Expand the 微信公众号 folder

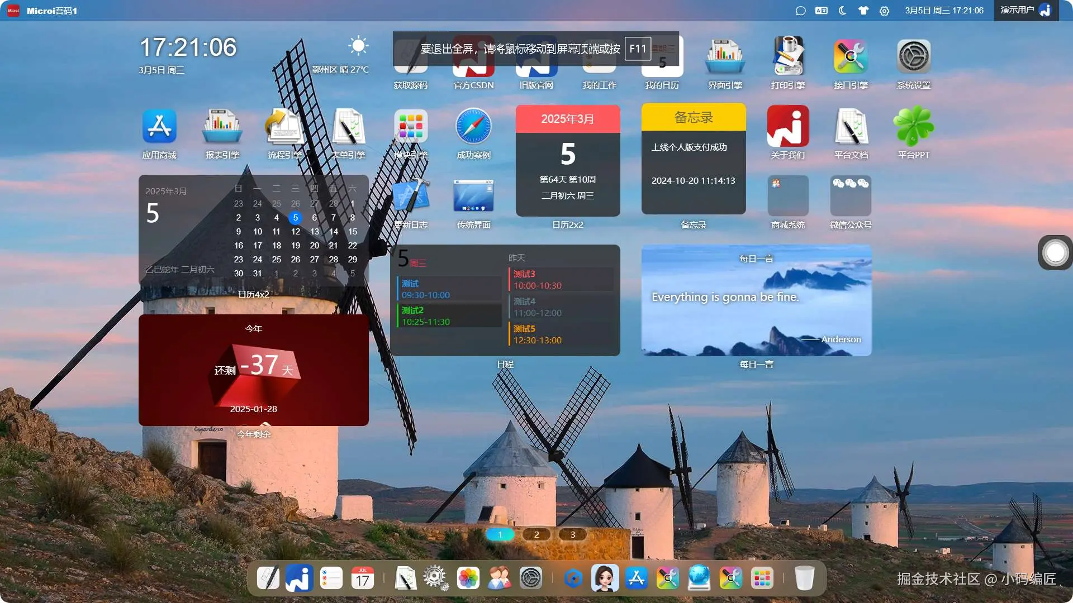click(x=851, y=196)
